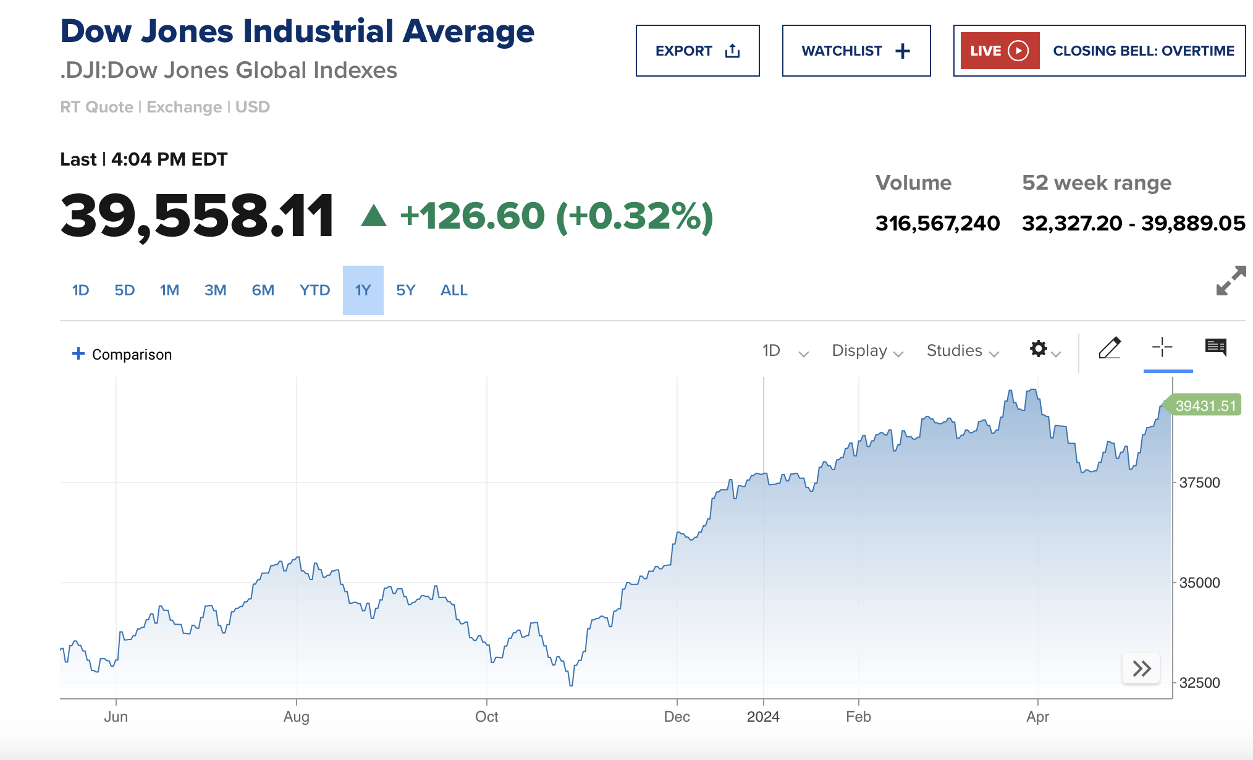The height and width of the screenshot is (760, 1253).
Task: Switch to the YTD range tab
Action: tap(314, 290)
